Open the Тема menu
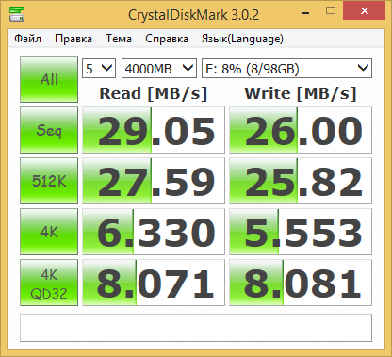This screenshot has height=357, width=392. [119, 39]
